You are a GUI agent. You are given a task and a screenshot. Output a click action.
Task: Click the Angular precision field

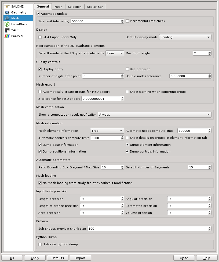(x=188, y=199)
